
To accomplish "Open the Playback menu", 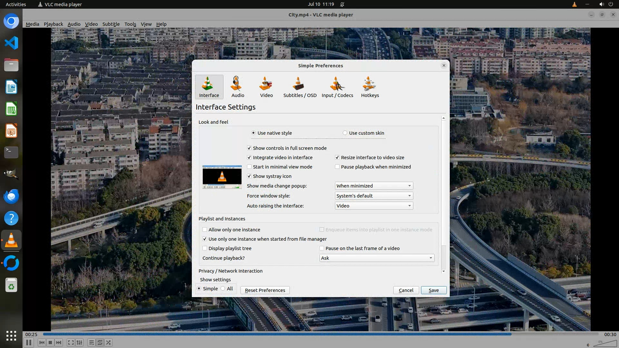I will coord(53,24).
